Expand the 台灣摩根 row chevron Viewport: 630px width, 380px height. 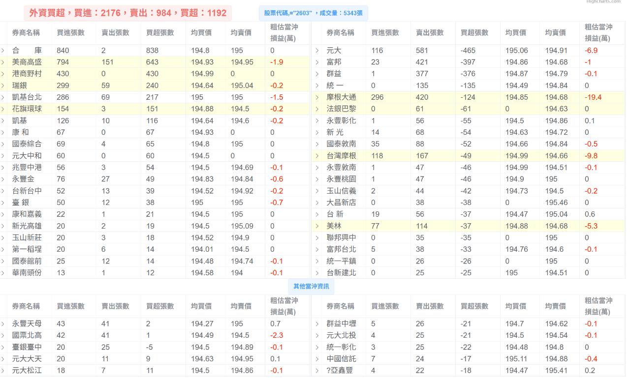tap(317, 156)
